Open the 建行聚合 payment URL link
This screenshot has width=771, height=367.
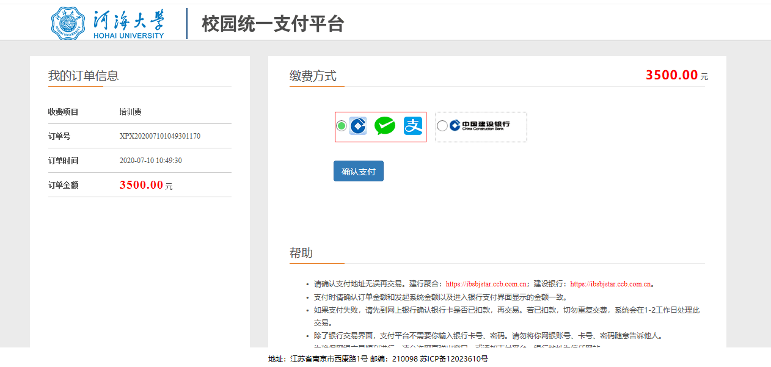[486, 284]
